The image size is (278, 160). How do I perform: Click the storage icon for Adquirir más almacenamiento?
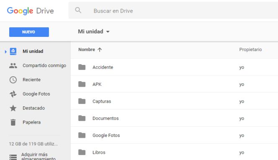[x=13, y=157]
